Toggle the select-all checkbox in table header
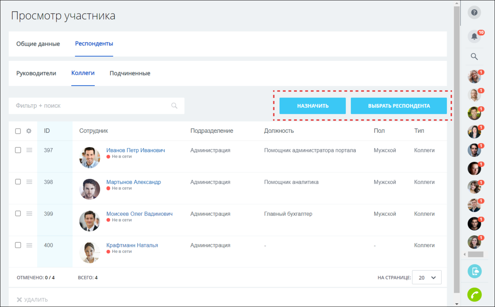 [x=18, y=131]
